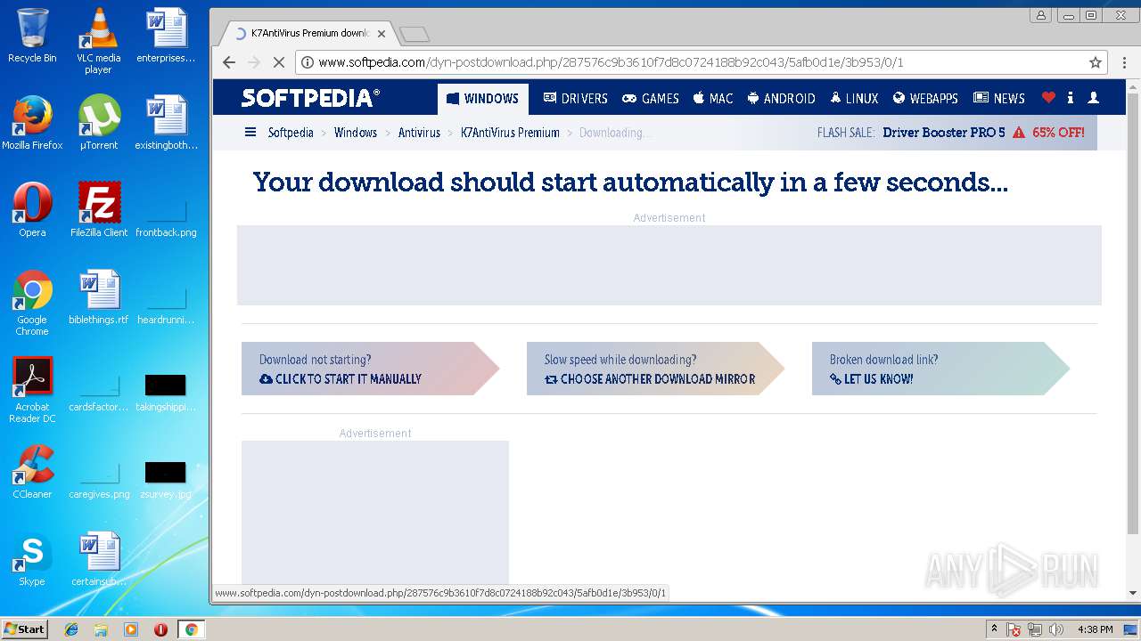The image size is (1141, 641).
Task: Bookmark this page with star icon
Action: point(1096,62)
